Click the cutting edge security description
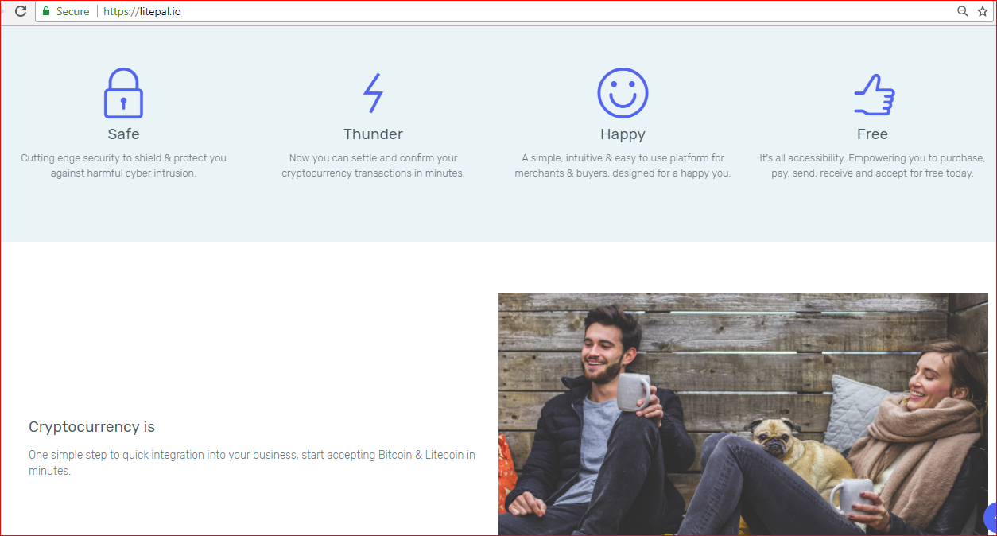The width and height of the screenshot is (997, 536). [123, 165]
